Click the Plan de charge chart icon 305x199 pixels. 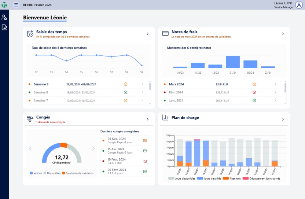tap(165, 118)
